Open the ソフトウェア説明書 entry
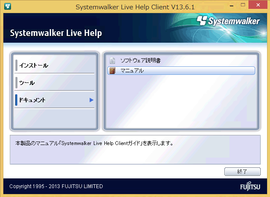 click(181, 60)
